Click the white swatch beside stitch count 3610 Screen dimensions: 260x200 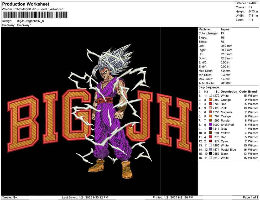click(210, 157)
